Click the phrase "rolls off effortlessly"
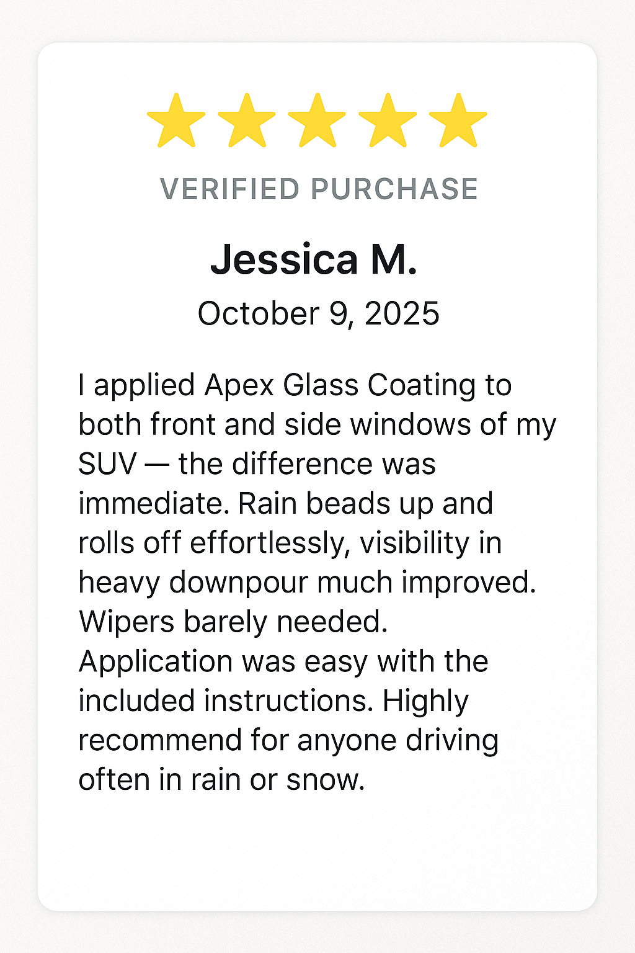This screenshot has width=635, height=953. [210, 543]
